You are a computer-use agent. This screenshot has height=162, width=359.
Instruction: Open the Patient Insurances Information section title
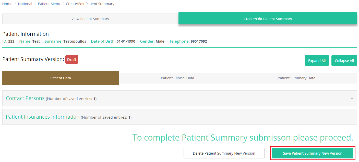click(43, 117)
